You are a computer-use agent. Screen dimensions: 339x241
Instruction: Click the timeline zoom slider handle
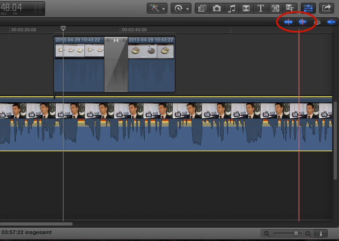(296, 234)
